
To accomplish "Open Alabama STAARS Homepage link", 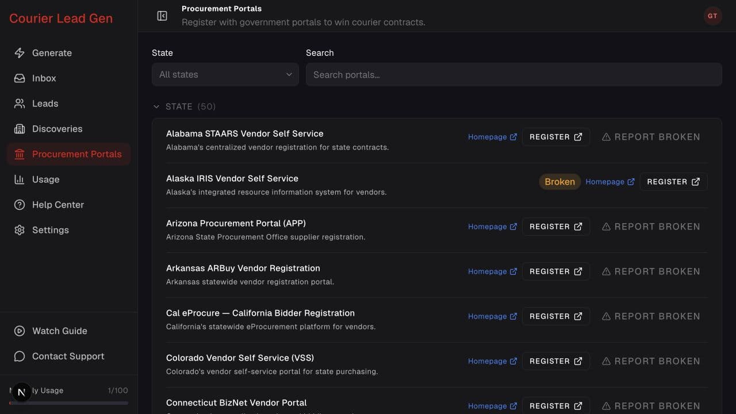I will [x=492, y=137].
